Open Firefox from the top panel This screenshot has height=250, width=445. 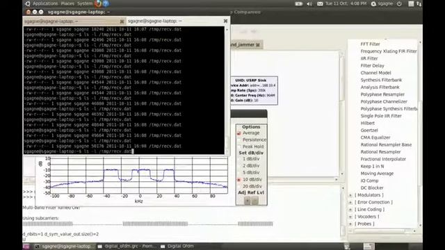[x=98, y=3]
